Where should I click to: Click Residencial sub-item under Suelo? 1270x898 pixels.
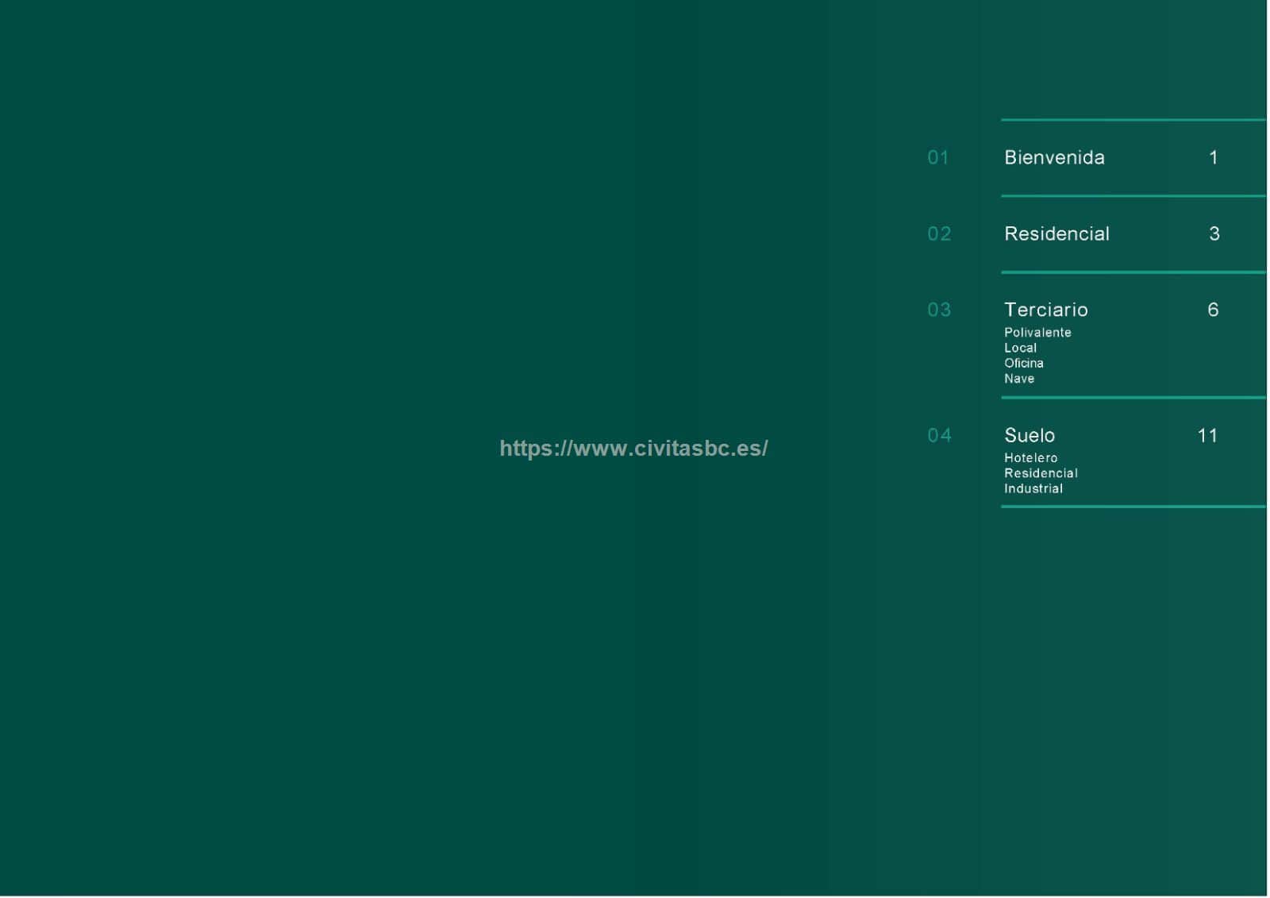(x=1041, y=473)
